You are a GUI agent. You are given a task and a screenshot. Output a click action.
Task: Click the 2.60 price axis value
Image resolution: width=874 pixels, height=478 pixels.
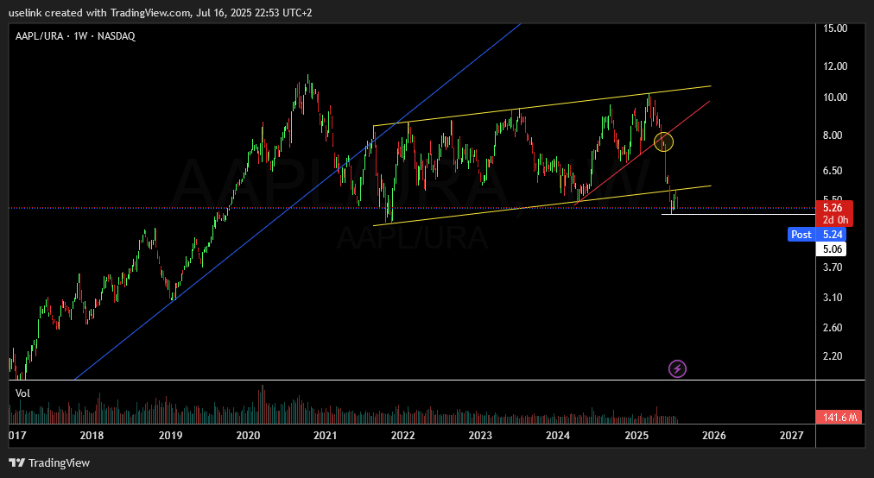833,328
